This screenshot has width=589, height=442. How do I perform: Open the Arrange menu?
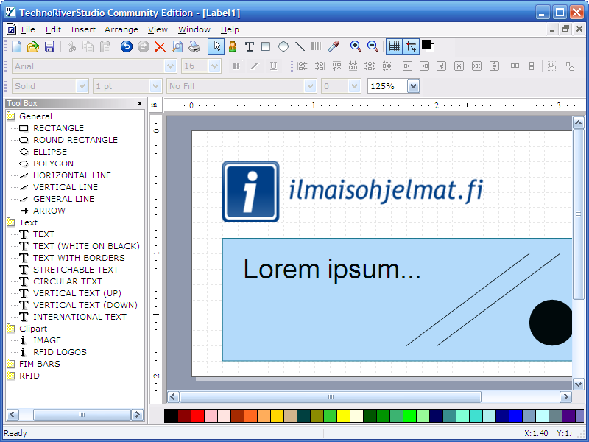click(121, 29)
